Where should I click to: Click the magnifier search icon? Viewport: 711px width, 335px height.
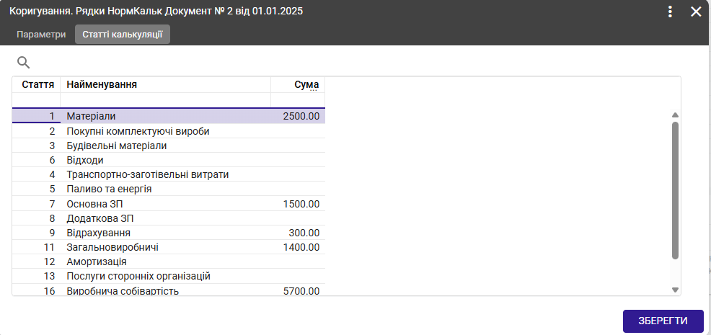click(x=23, y=63)
